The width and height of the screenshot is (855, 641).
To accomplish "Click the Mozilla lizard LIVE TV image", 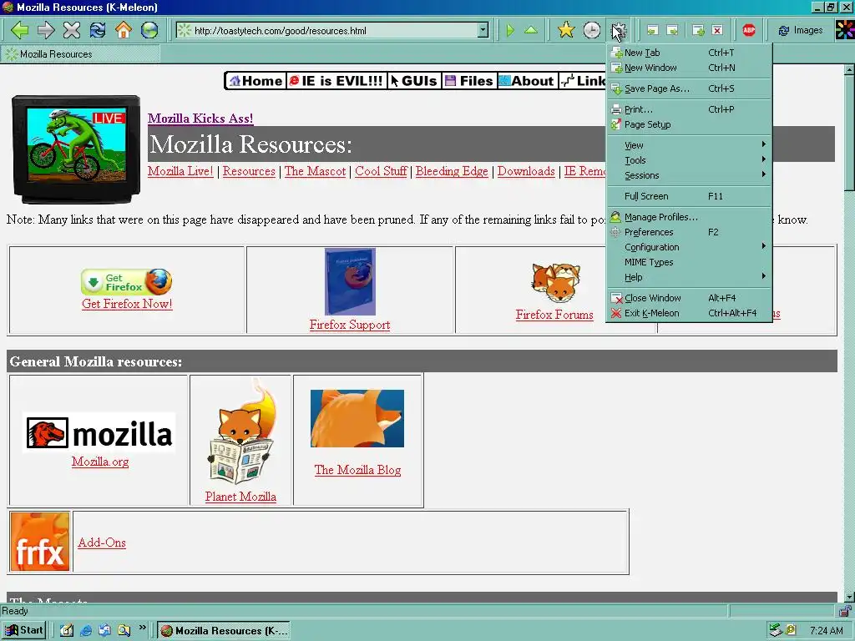I will click(76, 149).
